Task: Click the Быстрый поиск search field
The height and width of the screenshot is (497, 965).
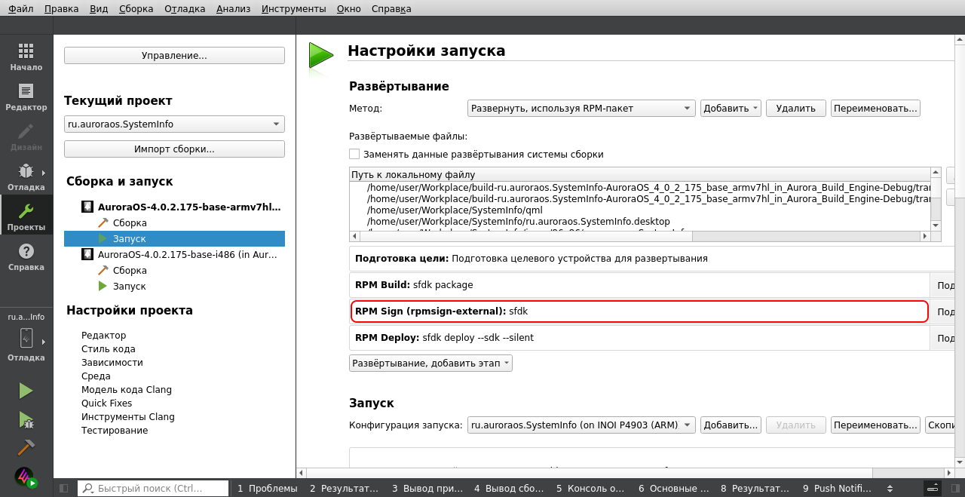Action: [158, 489]
